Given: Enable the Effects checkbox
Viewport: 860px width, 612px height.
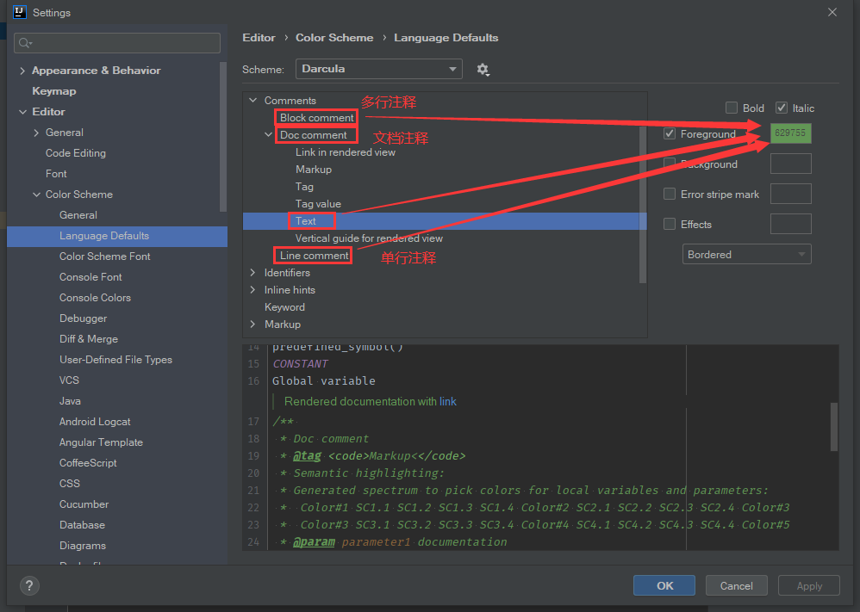Looking at the screenshot, I should [x=670, y=224].
